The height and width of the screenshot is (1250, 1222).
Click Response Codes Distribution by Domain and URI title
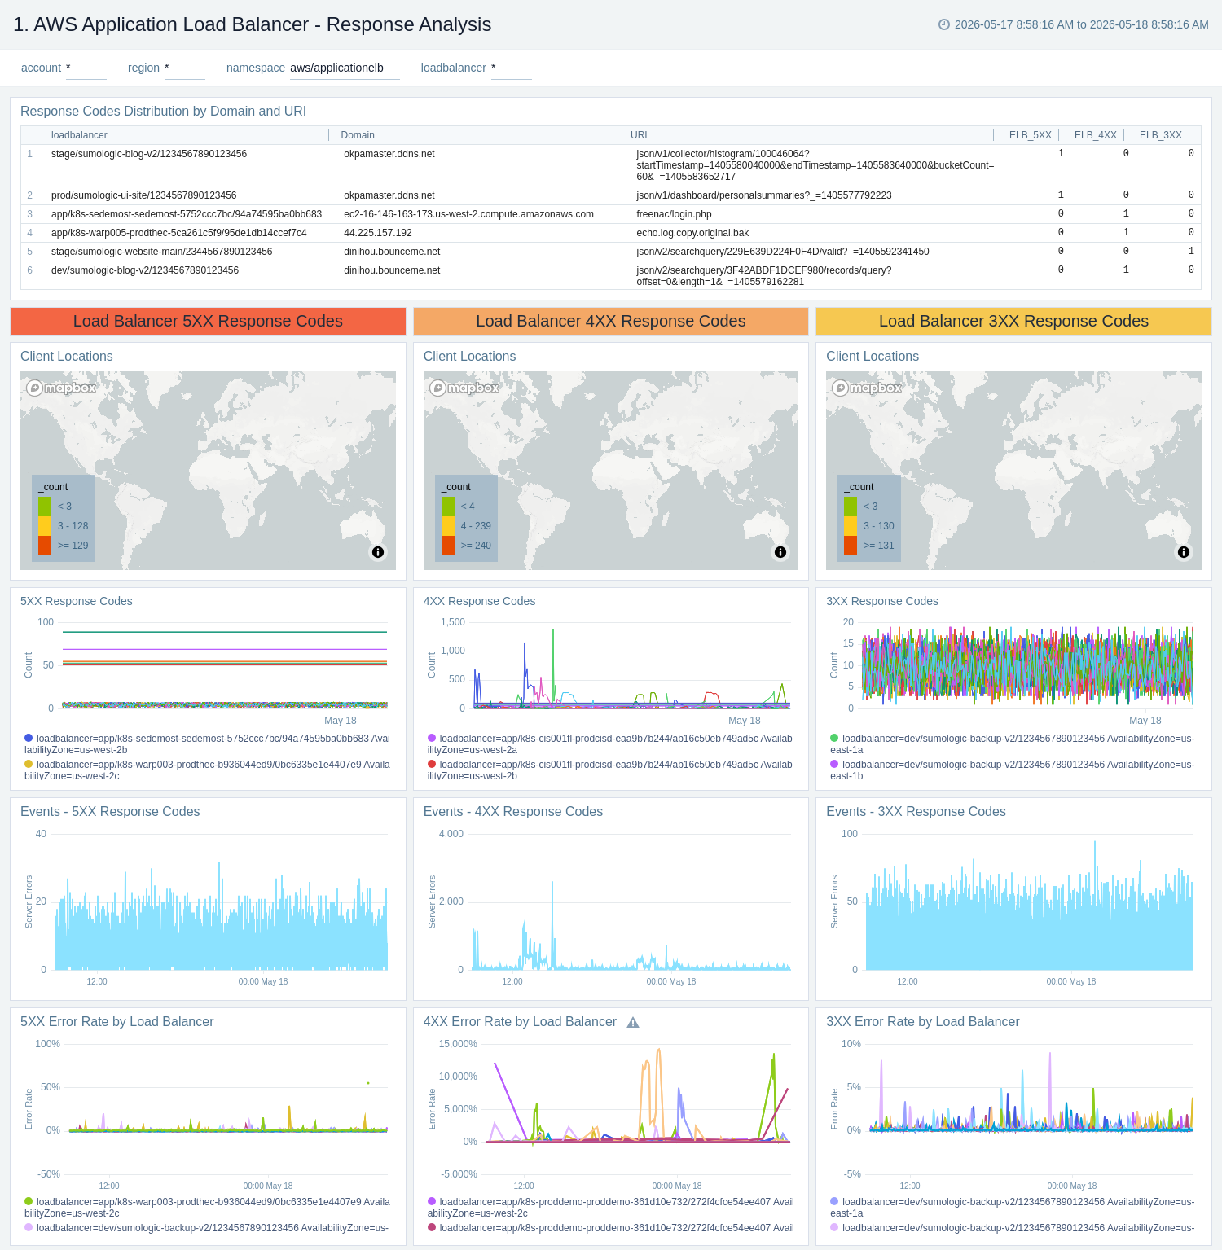(163, 112)
